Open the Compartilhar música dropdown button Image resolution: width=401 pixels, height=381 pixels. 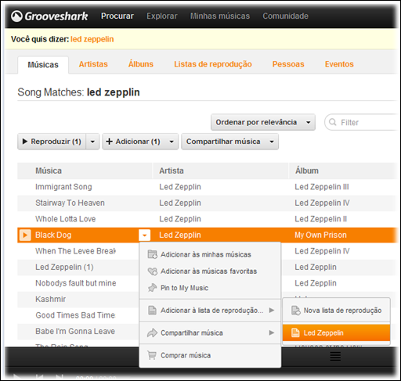(230, 142)
